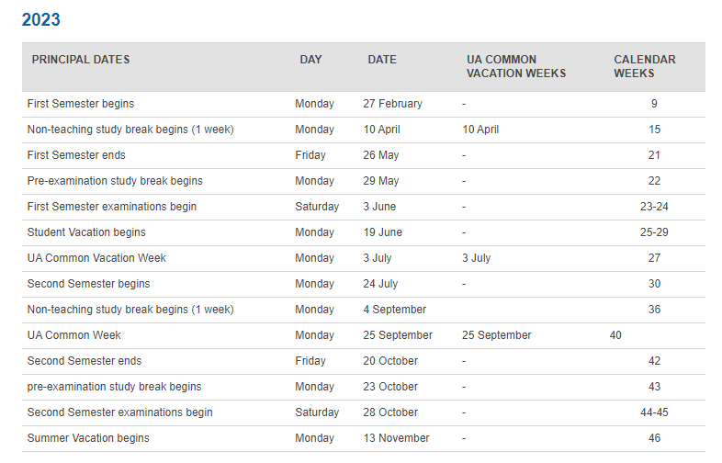722x463 pixels.
Task: Click the Pre-examination study break begins label
Action: [115, 181]
